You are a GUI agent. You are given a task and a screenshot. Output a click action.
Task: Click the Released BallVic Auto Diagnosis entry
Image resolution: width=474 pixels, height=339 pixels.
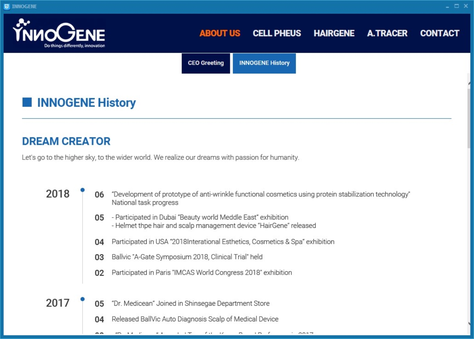pyautogui.click(x=195, y=319)
